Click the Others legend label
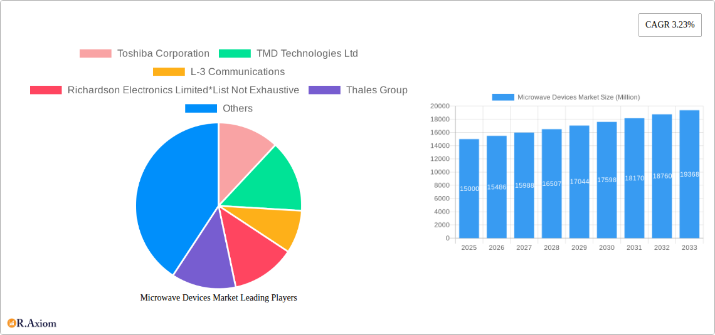 pyautogui.click(x=238, y=108)
